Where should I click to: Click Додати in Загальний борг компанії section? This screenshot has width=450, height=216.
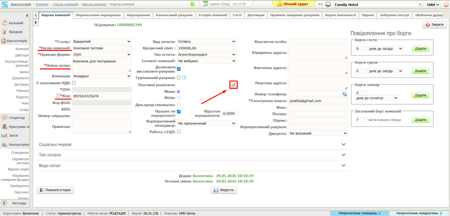[x=421, y=120]
